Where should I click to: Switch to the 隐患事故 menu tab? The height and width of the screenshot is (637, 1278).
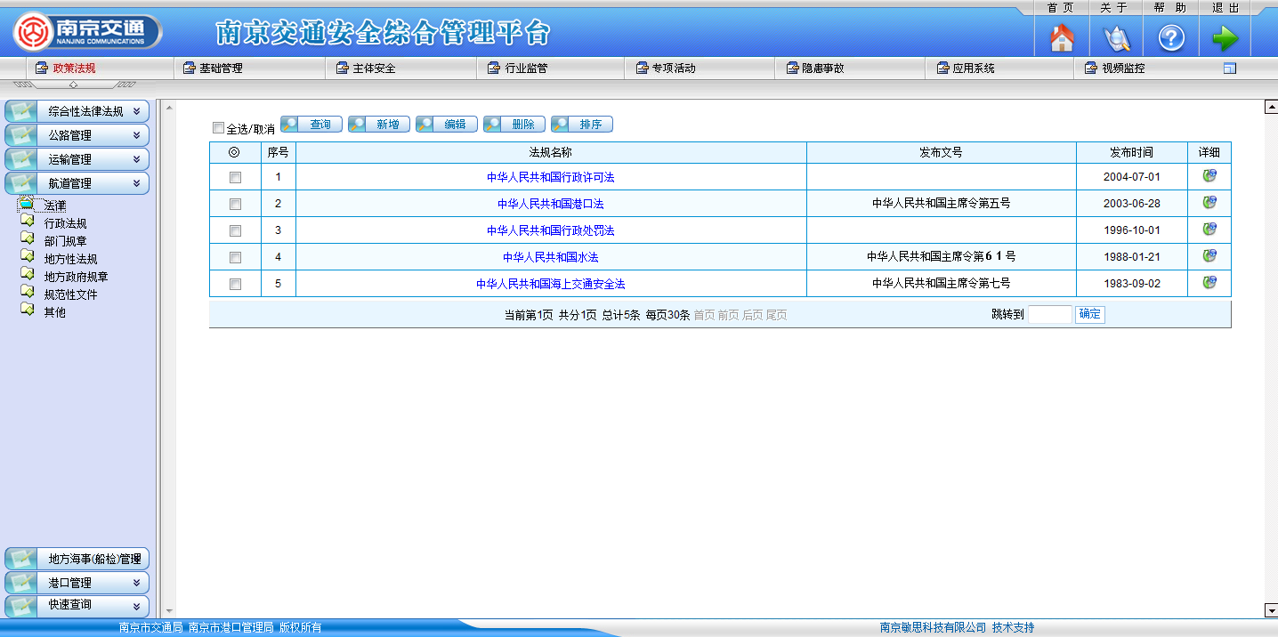pos(822,69)
